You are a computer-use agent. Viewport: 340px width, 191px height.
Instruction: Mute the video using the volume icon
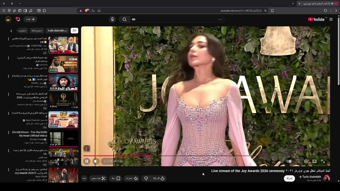96,161
